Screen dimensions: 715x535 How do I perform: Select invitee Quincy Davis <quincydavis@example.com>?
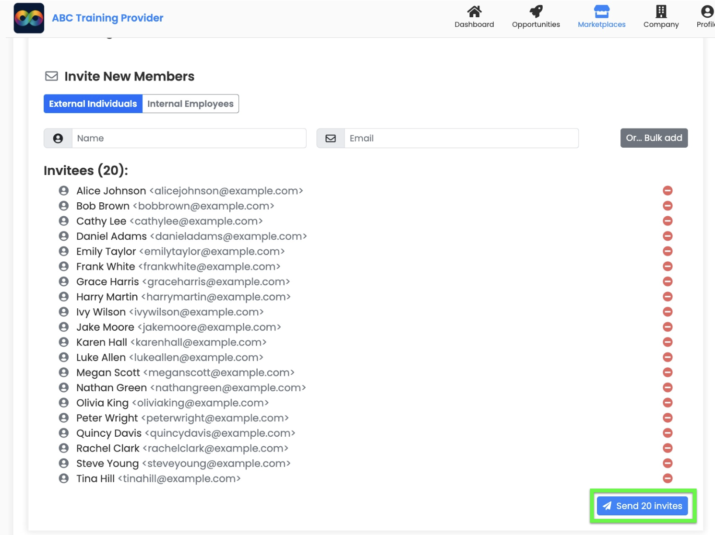pyautogui.click(x=186, y=433)
